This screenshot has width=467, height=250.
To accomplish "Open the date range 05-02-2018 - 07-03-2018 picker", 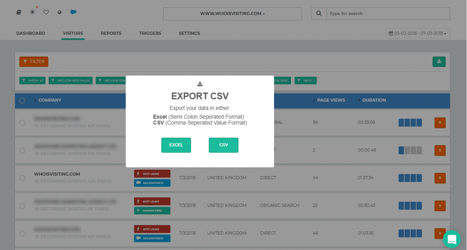I will (x=418, y=33).
